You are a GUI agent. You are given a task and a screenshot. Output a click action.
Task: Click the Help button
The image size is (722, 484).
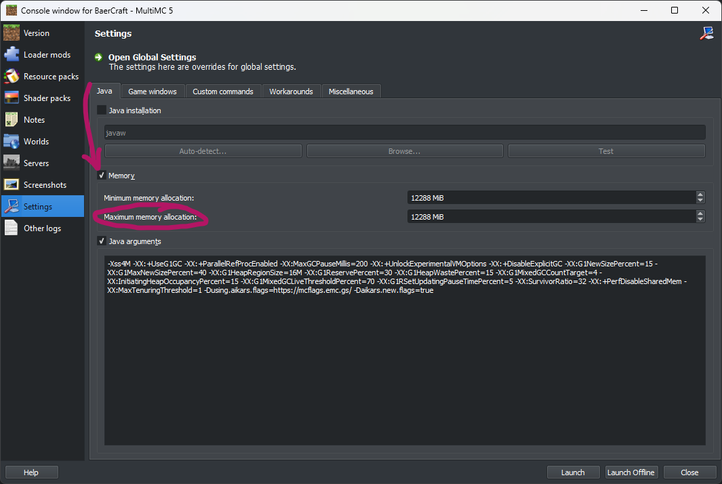[31, 472]
